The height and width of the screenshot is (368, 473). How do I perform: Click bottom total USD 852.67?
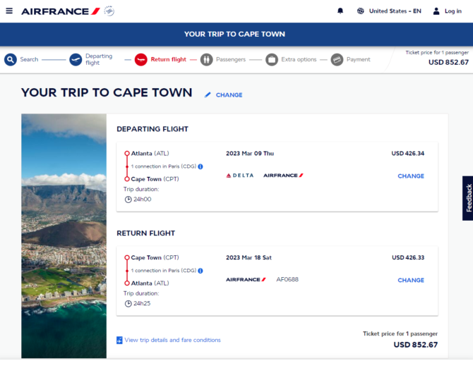415,345
